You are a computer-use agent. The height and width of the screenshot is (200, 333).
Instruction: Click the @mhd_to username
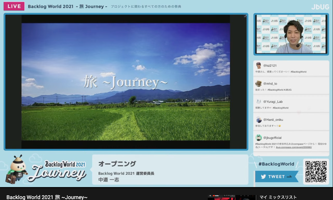270,84
